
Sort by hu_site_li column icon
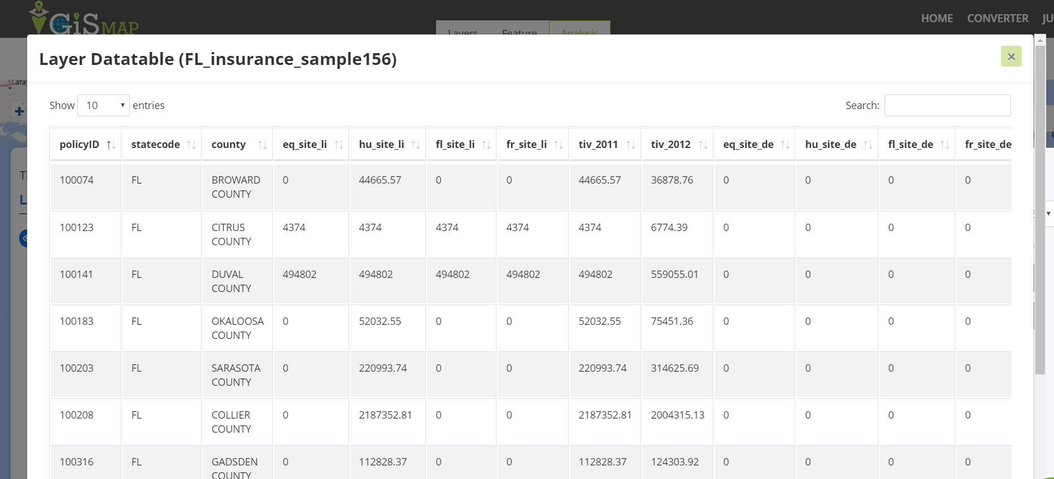[x=415, y=145]
